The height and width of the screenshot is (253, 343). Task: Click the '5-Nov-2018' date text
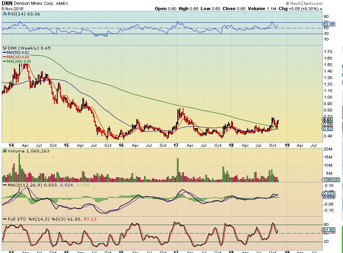[12, 9]
